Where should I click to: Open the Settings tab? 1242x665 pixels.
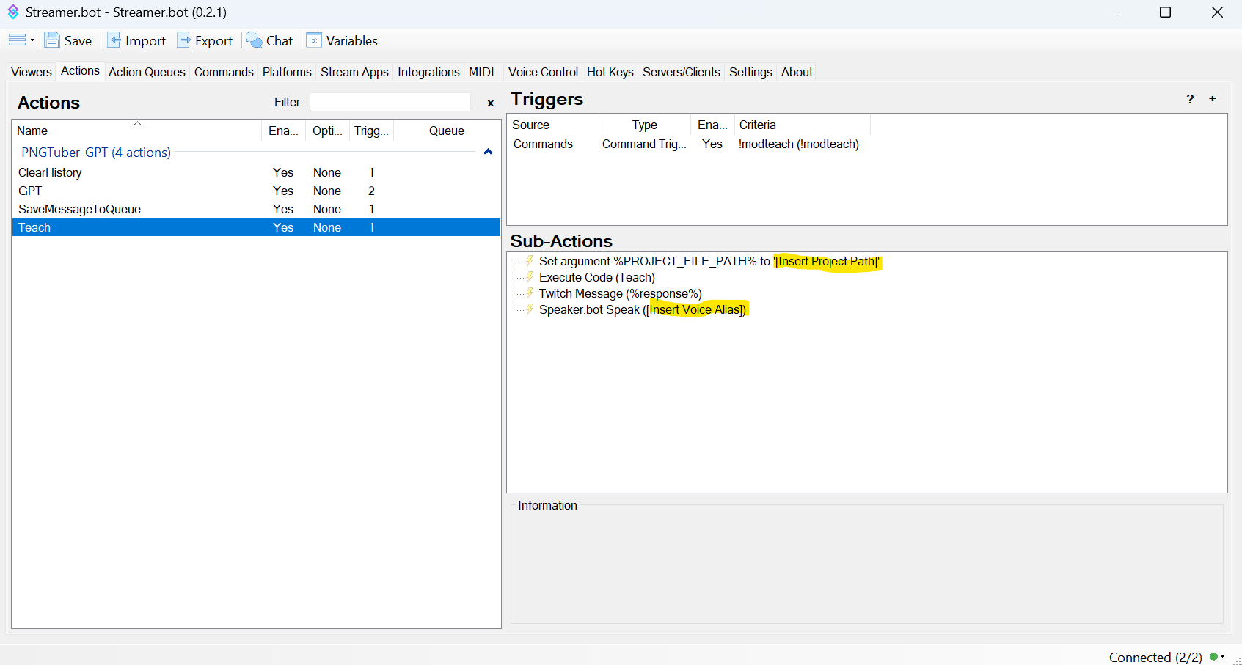[x=750, y=72]
